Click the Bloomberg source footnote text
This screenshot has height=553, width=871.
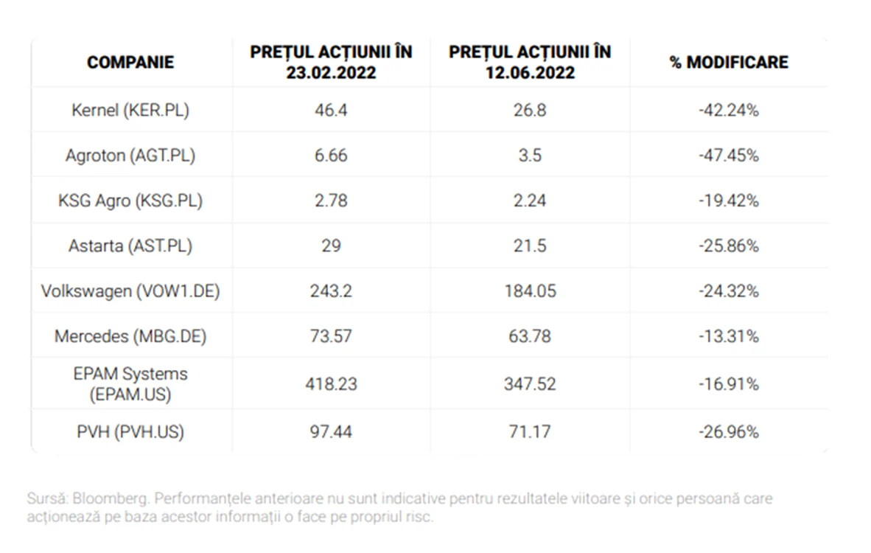[399, 507]
